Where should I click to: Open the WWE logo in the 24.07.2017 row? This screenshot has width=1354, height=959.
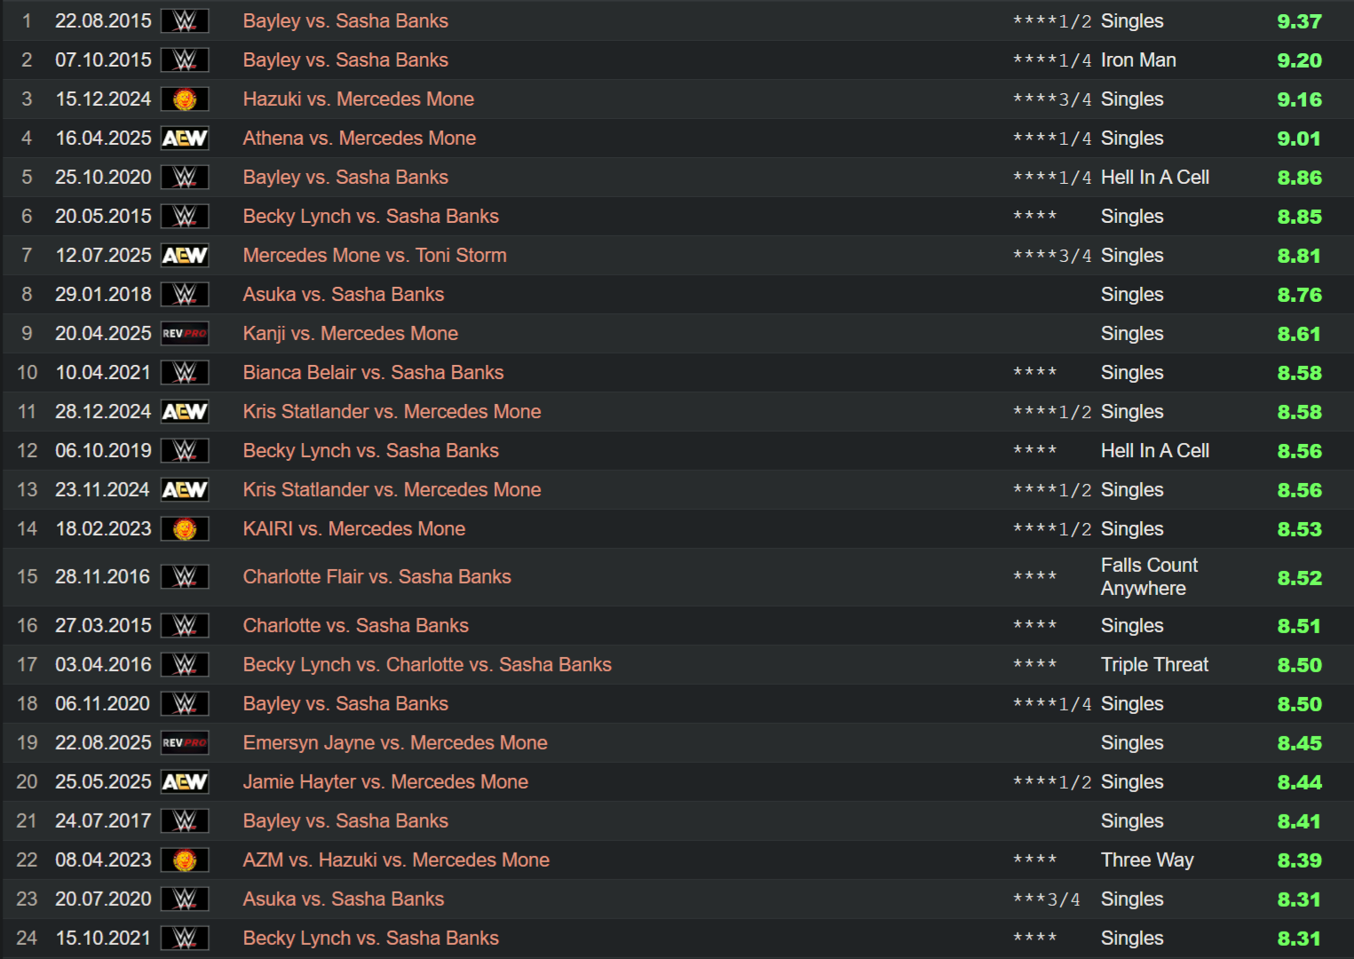click(185, 821)
